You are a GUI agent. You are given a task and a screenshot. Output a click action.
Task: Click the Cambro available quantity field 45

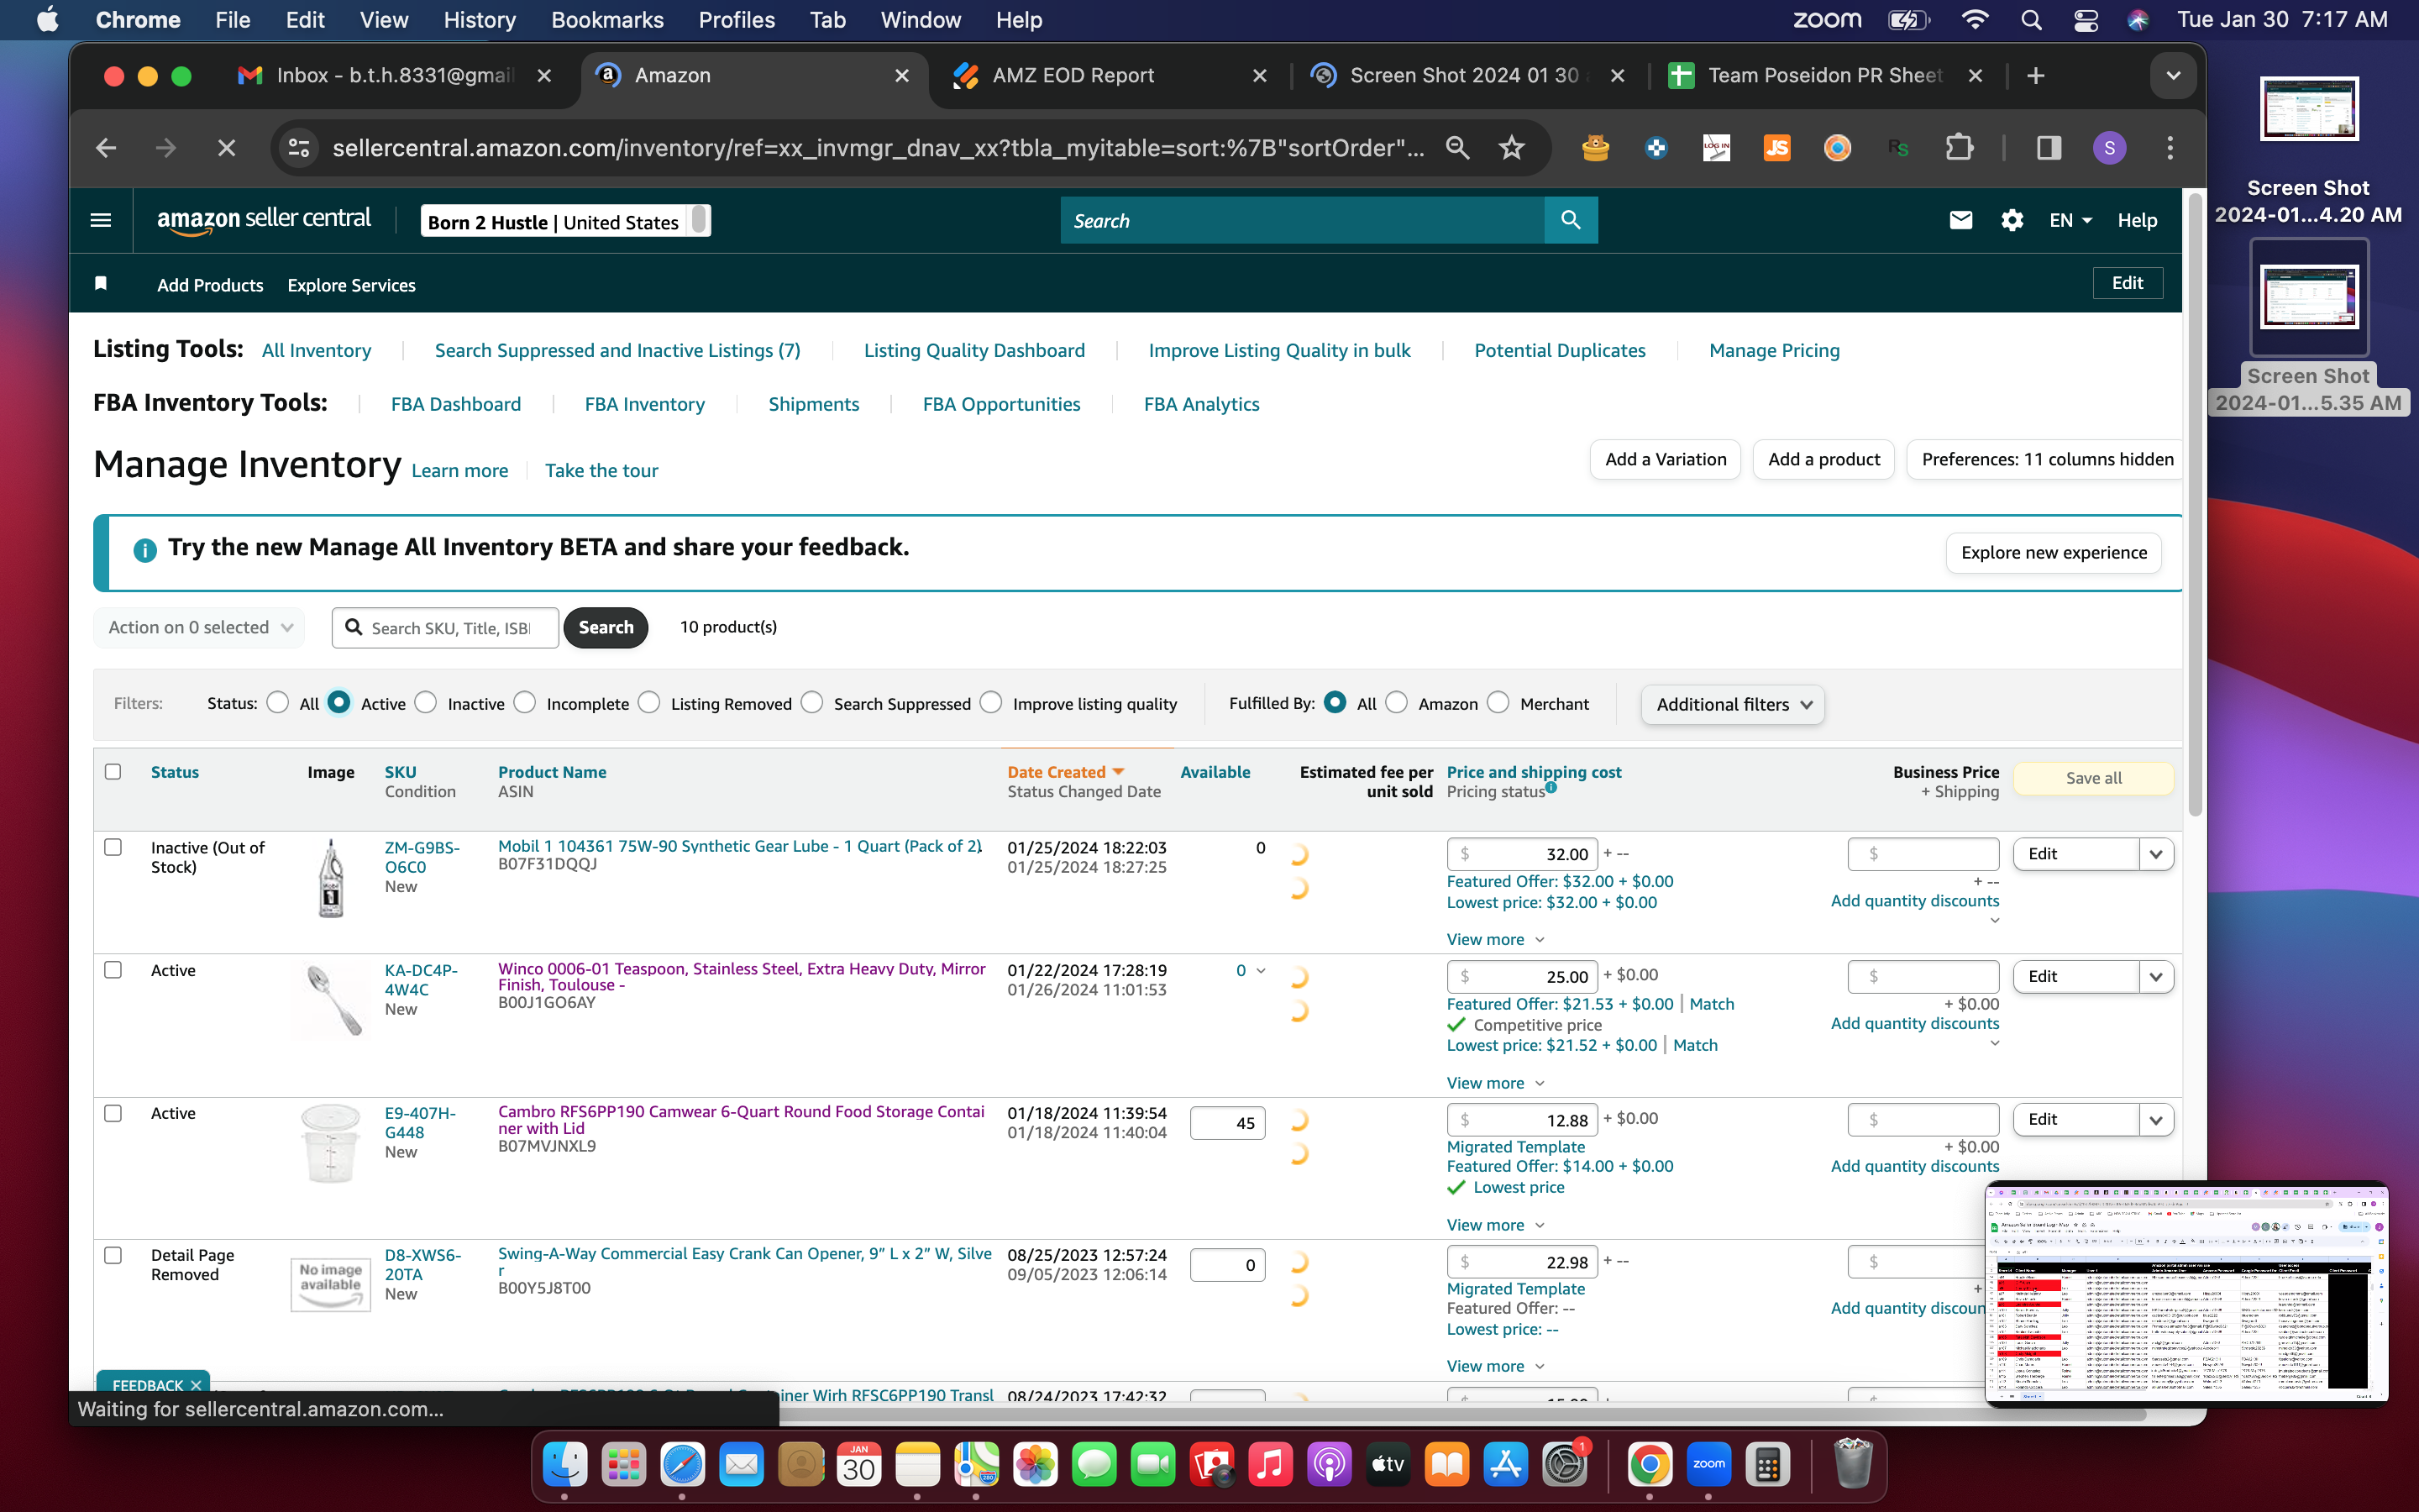[x=1227, y=1123]
